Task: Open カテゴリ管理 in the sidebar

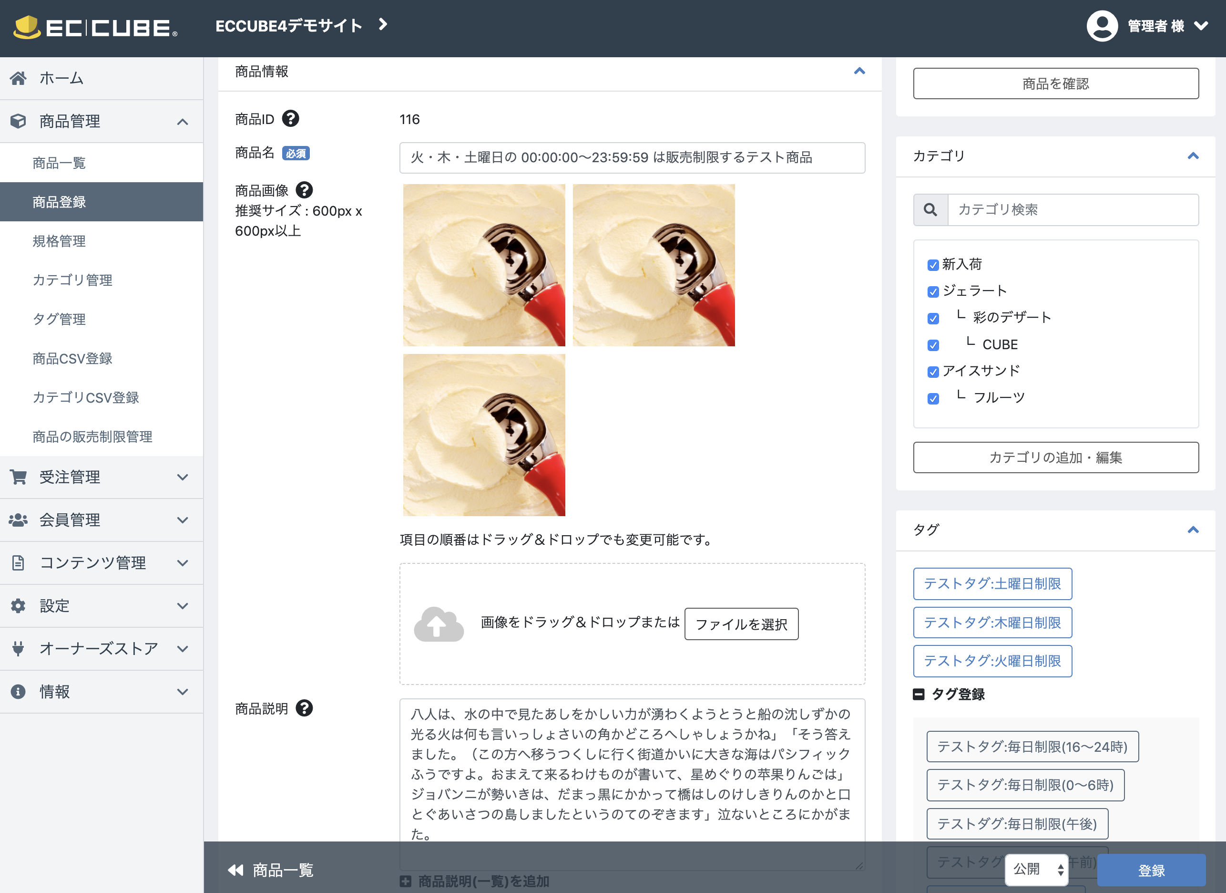Action: coord(102,280)
